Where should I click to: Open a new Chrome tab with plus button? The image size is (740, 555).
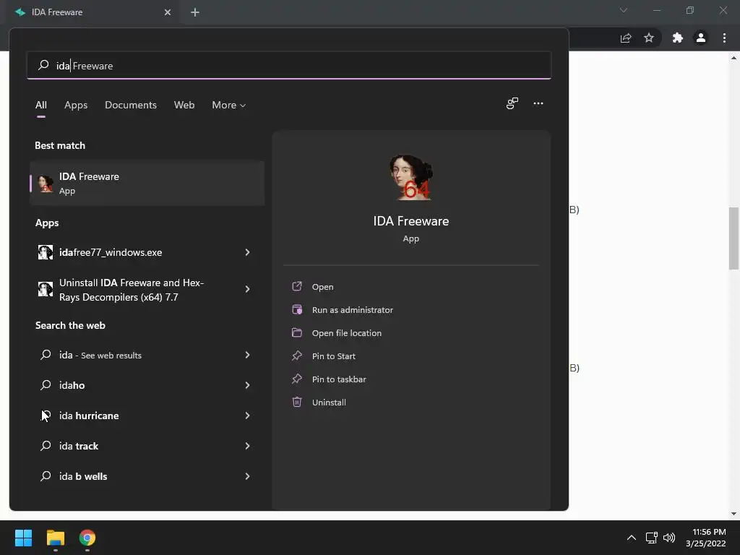point(195,12)
